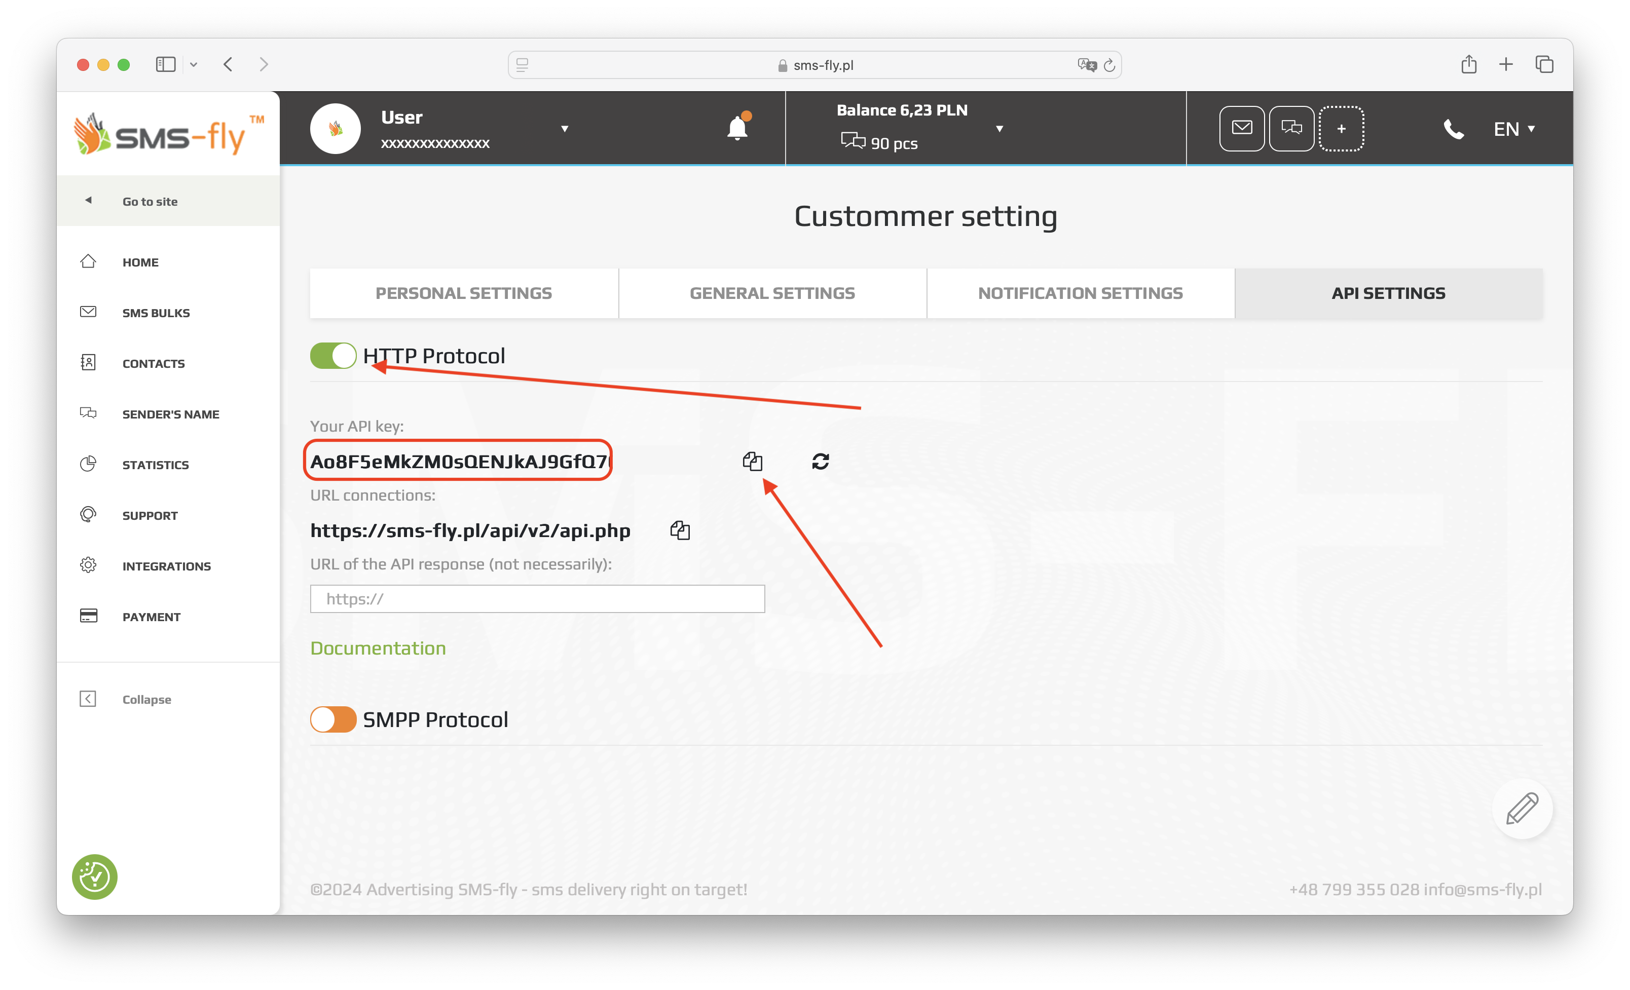The width and height of the screenshot is (1630, 990).
Task: Open Integrations in the sidebar
Action: tap(166, 566)
